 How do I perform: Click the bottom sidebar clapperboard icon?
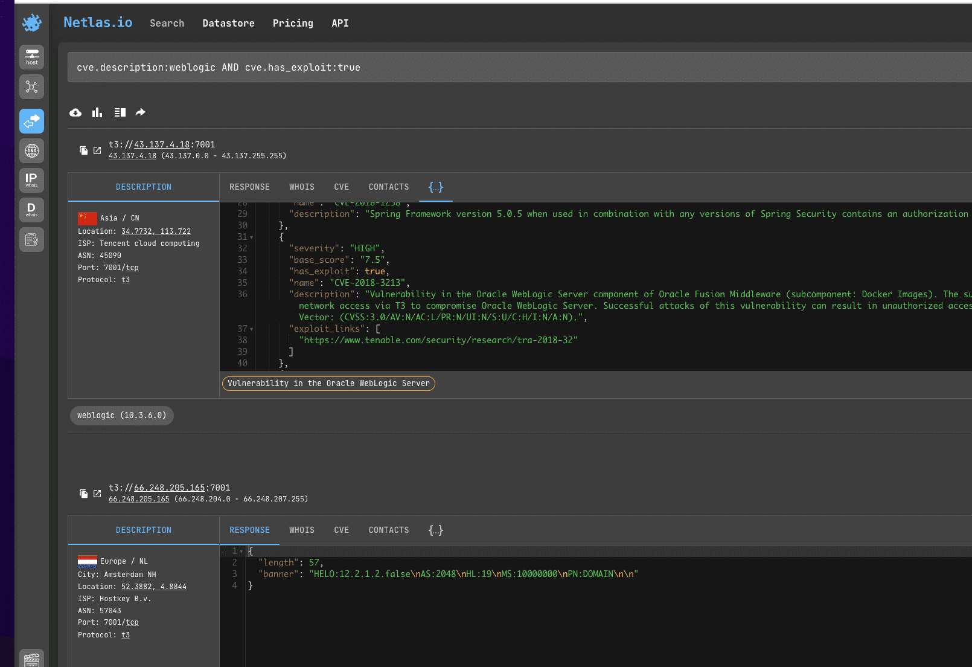(31, 660)
